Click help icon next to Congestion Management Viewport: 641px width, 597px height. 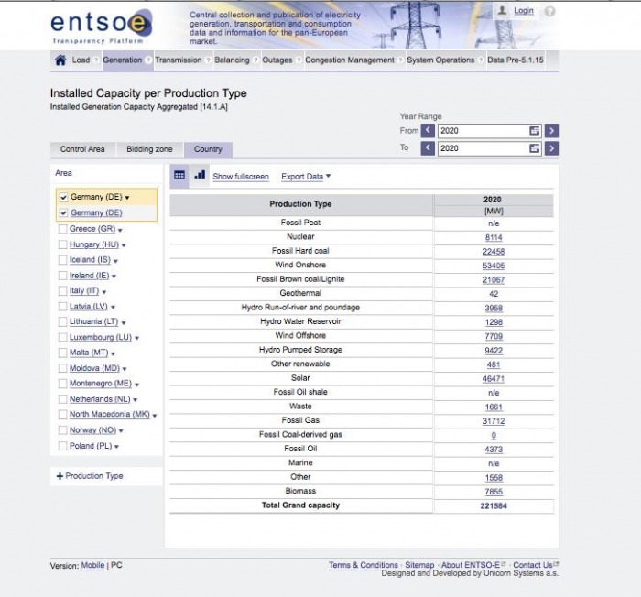(x=401, y=60)
